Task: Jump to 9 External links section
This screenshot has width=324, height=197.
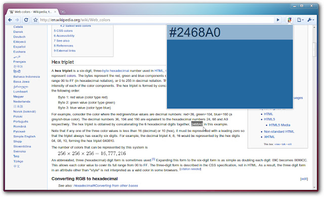Action: pos(65,51)
